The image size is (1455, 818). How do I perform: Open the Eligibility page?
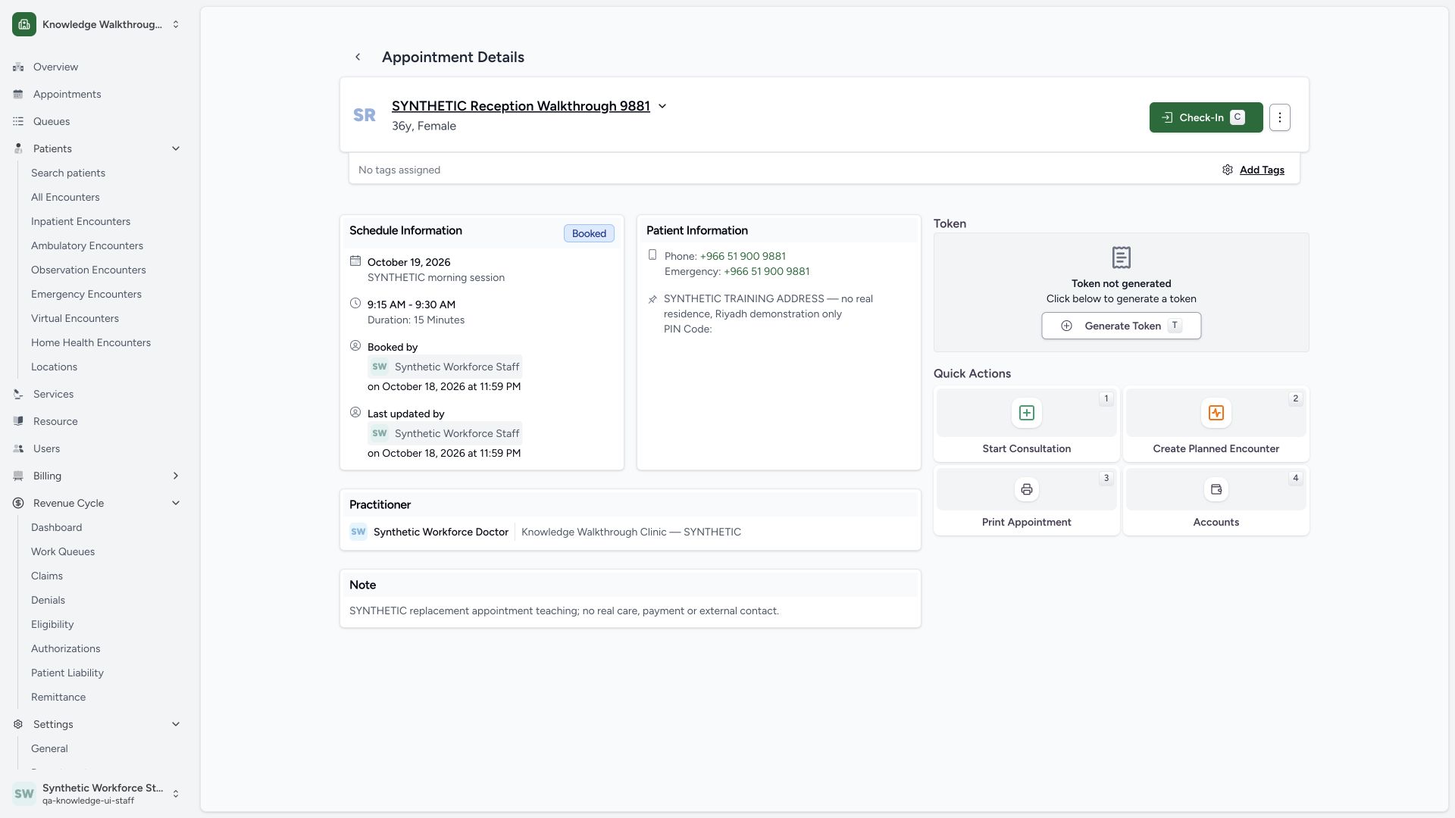tap(52, 624)
